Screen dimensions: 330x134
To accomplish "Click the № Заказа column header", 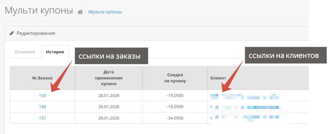I will click(x=42, y=78).
